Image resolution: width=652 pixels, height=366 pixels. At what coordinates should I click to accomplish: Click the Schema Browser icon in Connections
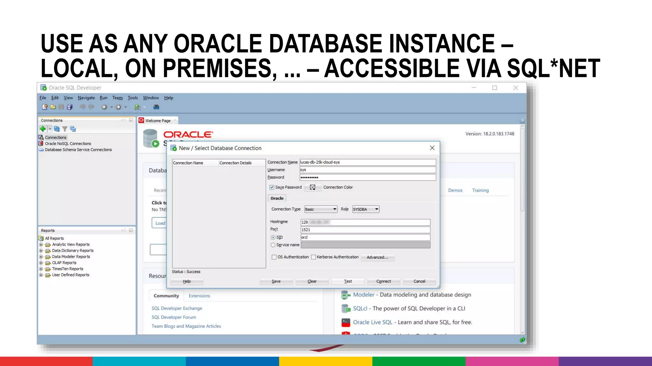[73, 129]
